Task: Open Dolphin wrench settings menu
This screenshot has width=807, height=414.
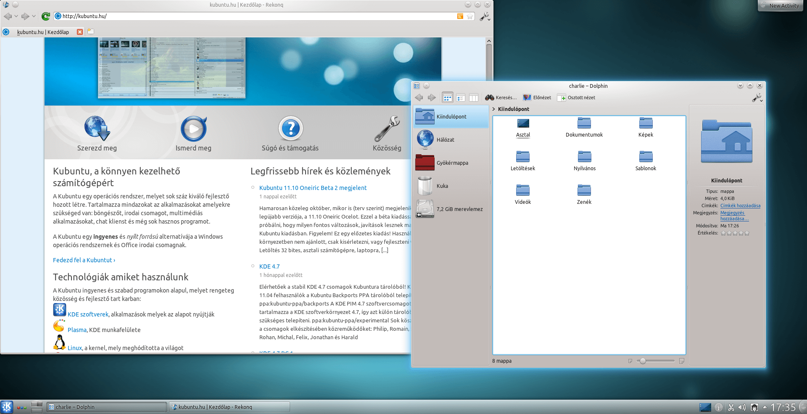Action: tap(757, 98)
